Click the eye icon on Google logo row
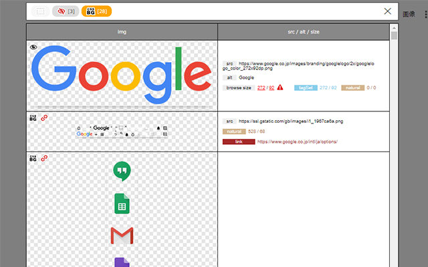Image resolution: width=428 pixels, height=267 pixels. (x=33, y=47)
